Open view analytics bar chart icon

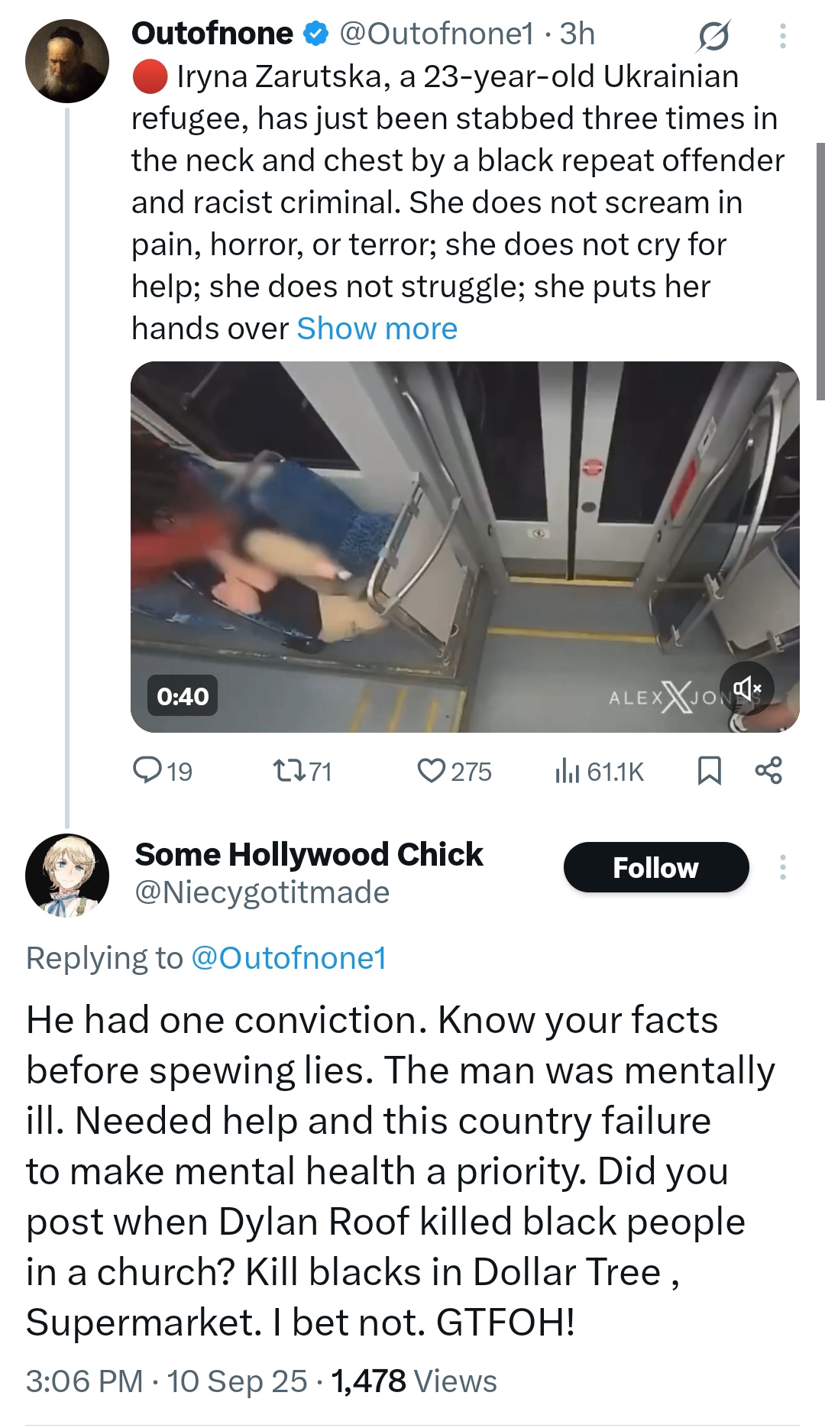click(567, 770)
